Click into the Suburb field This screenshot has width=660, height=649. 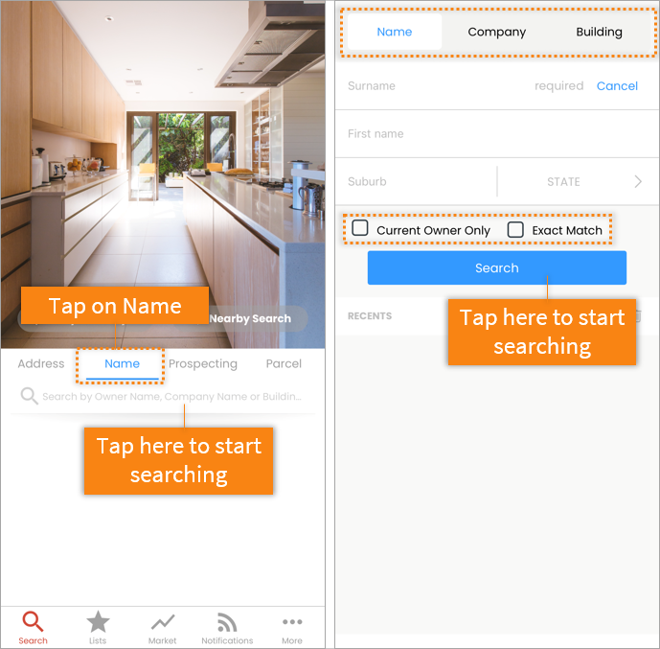(x=417, y=181)
